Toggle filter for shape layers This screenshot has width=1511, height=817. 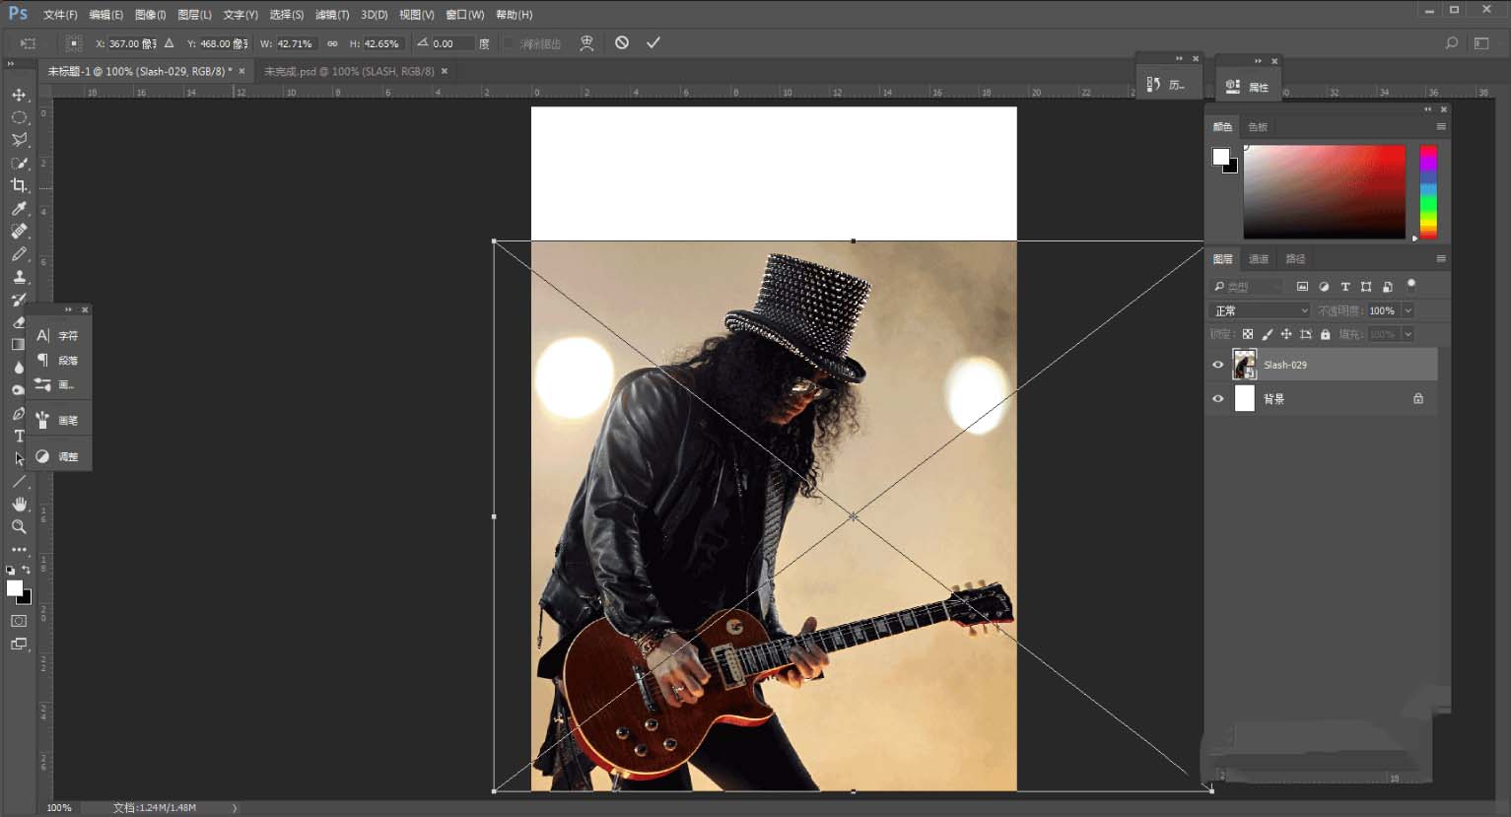(1366, 287)
